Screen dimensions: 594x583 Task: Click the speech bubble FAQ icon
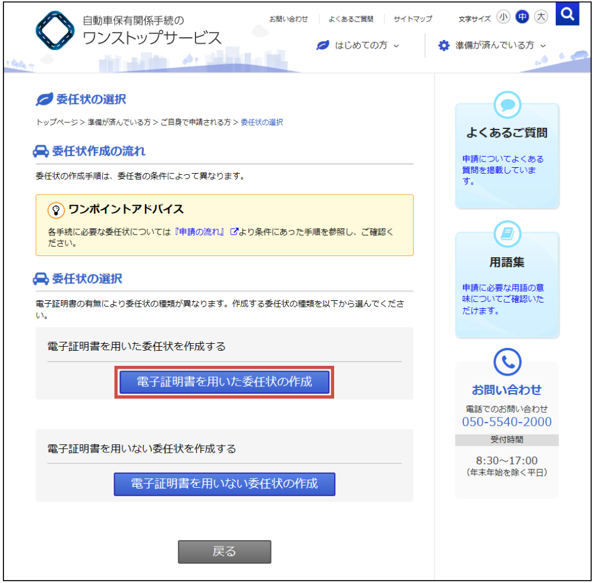(507, 105)
